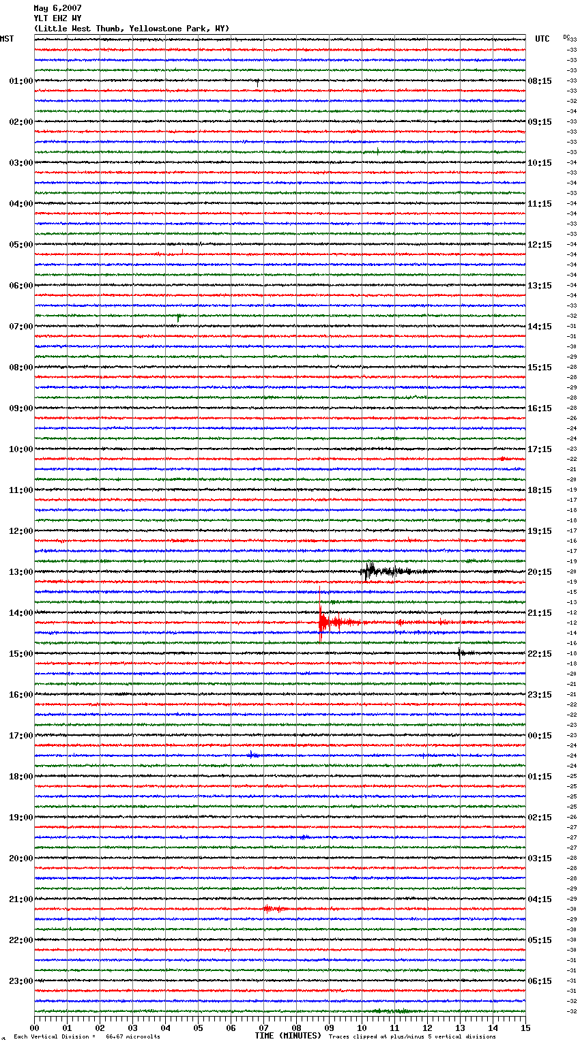Click the small black event on the 15:00 trace
The image size is (580, 1046).
[465, 653]
